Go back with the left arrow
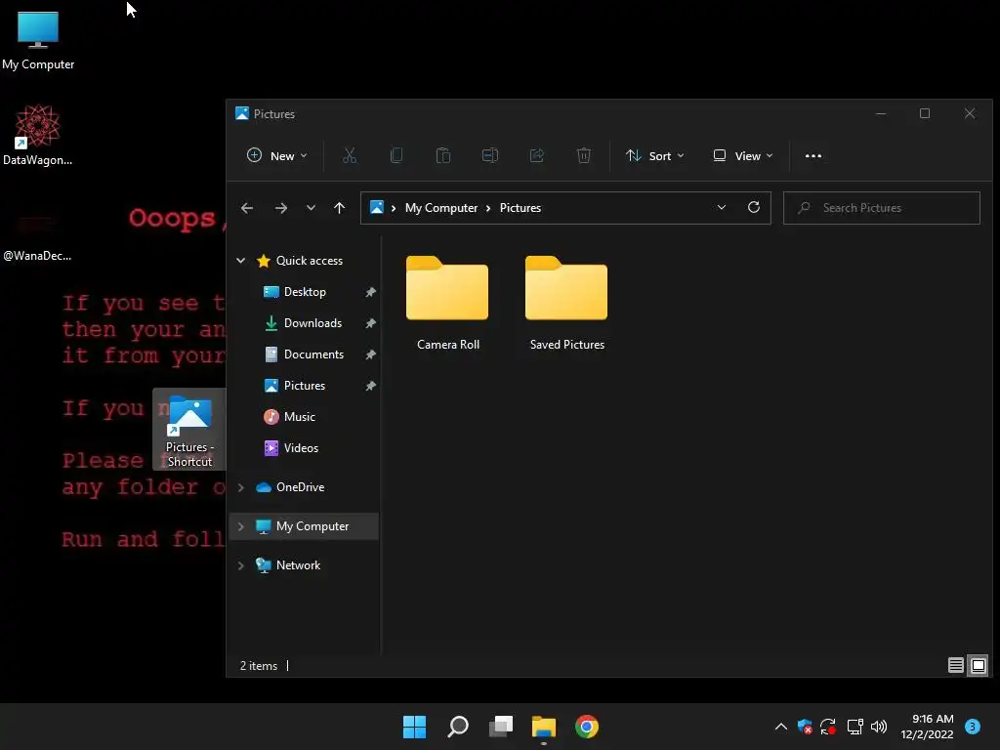This screenshot has height=750, width=1000. click(247, 208)
